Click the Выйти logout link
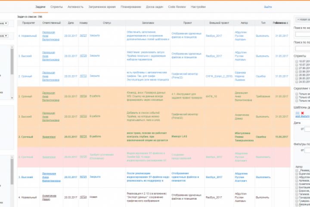The height and width of the screenshot is (207, 310). tap(268, 7)
